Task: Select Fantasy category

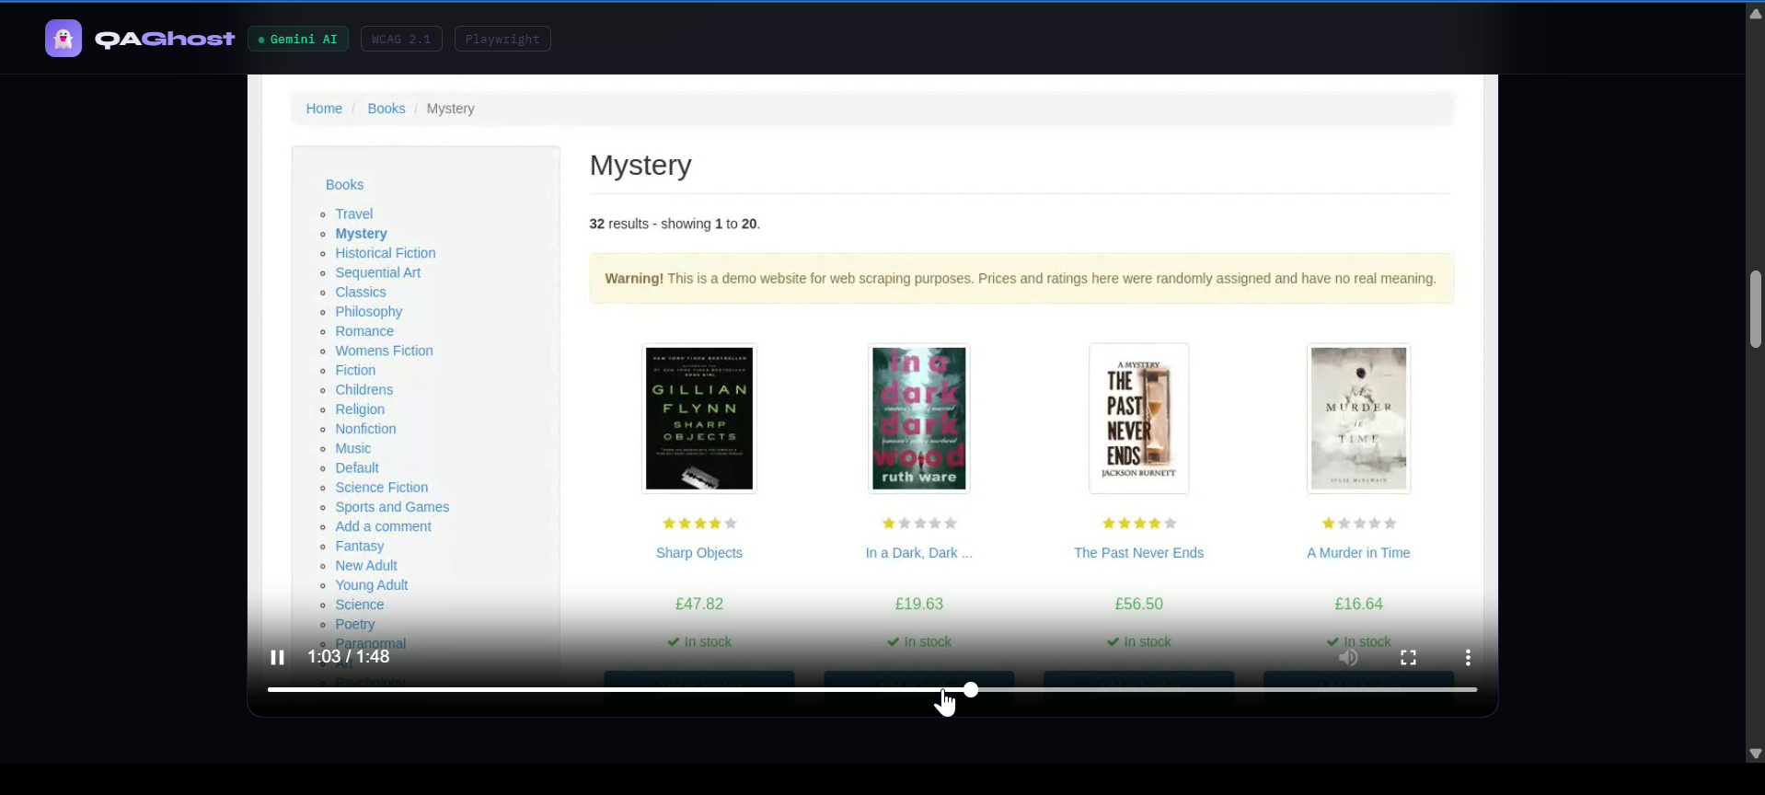Action: tap(359, 546)
